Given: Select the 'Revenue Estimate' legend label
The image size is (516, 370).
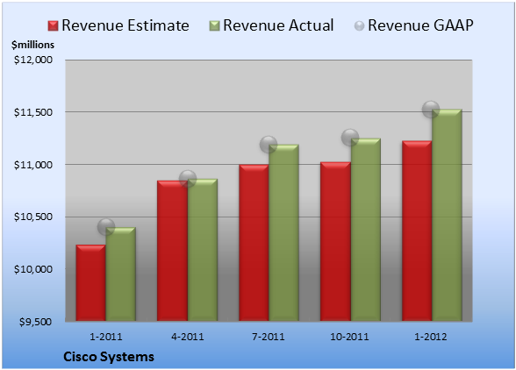Looking at the screenshot, I should click(x=125, y=25).
